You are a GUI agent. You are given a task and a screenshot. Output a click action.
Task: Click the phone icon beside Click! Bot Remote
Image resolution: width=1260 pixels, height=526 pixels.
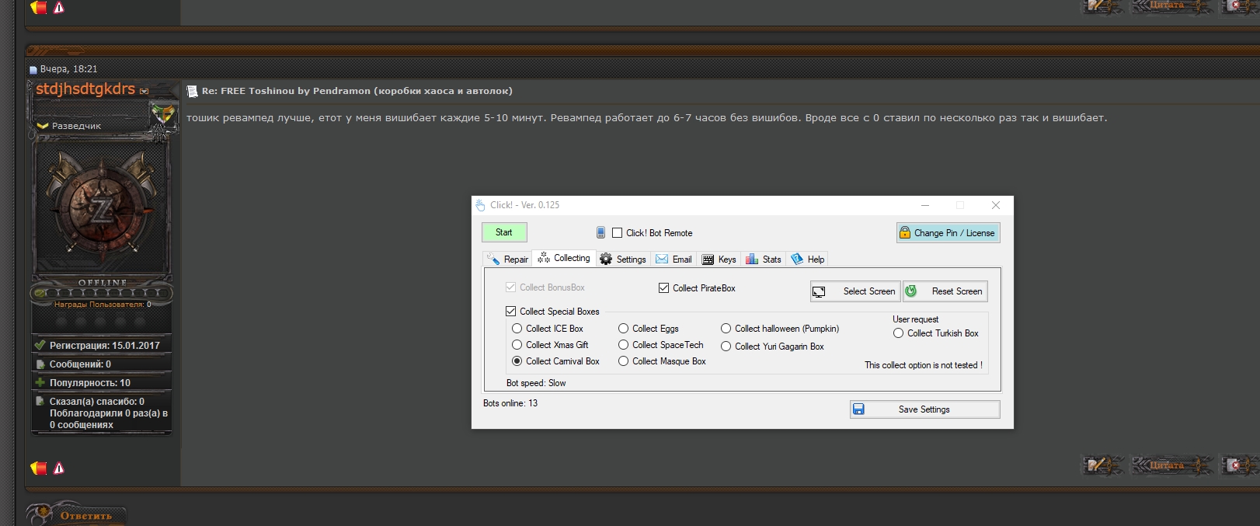coord(600,232)
